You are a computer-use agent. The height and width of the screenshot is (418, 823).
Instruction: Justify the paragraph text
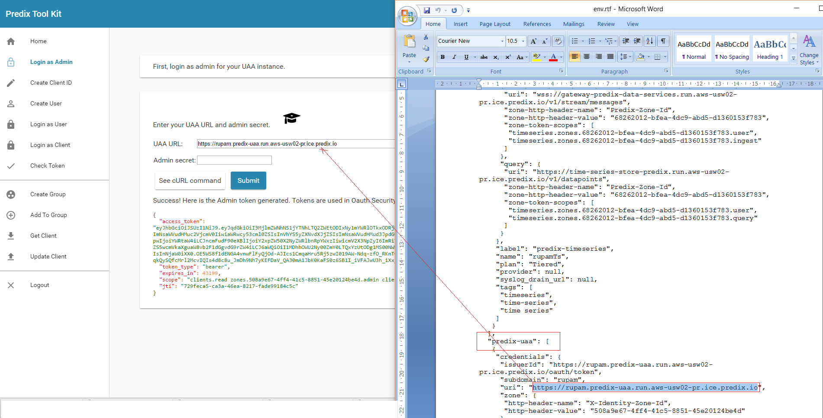pyautogui.click(x=610, y=57)
